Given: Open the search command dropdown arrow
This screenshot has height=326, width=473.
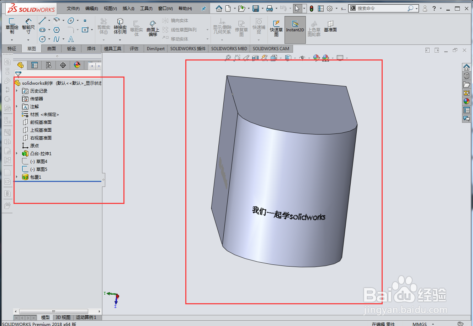Looking at the screenshot, I should point(416,9).
